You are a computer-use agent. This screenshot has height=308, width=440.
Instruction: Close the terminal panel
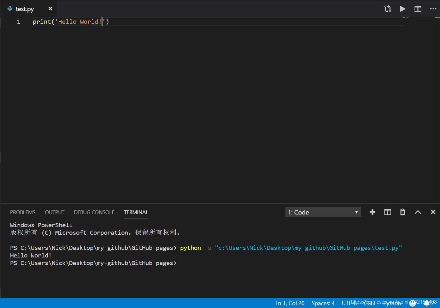(x=433, y=212)
